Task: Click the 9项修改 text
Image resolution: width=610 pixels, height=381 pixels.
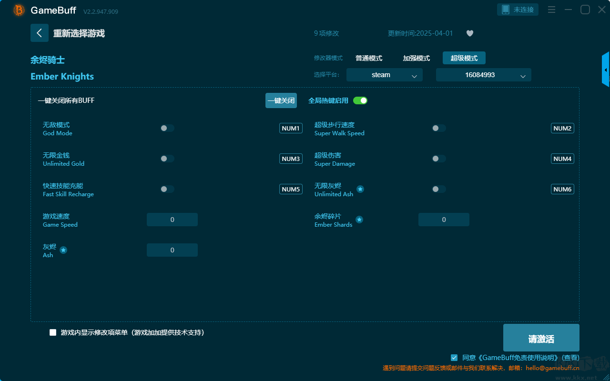Action: click(x=326, y=33)
